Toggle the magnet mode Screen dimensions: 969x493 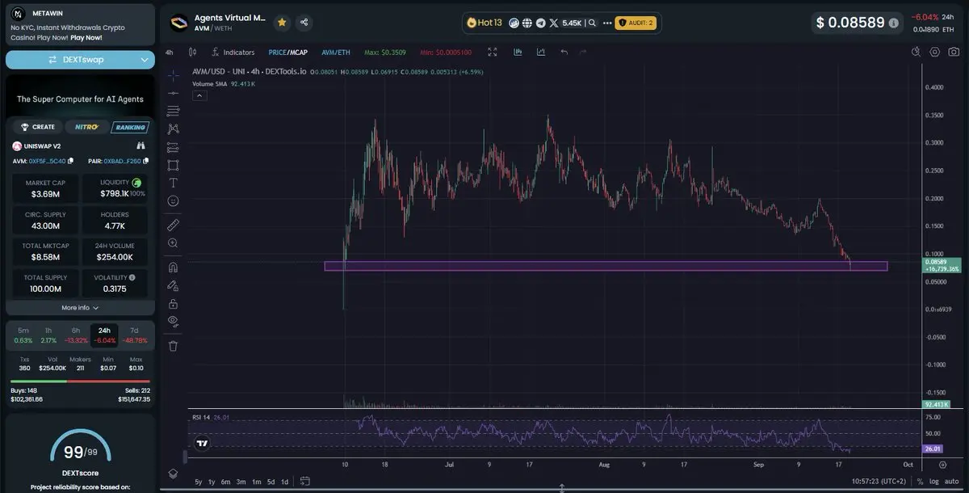point(173,267)
